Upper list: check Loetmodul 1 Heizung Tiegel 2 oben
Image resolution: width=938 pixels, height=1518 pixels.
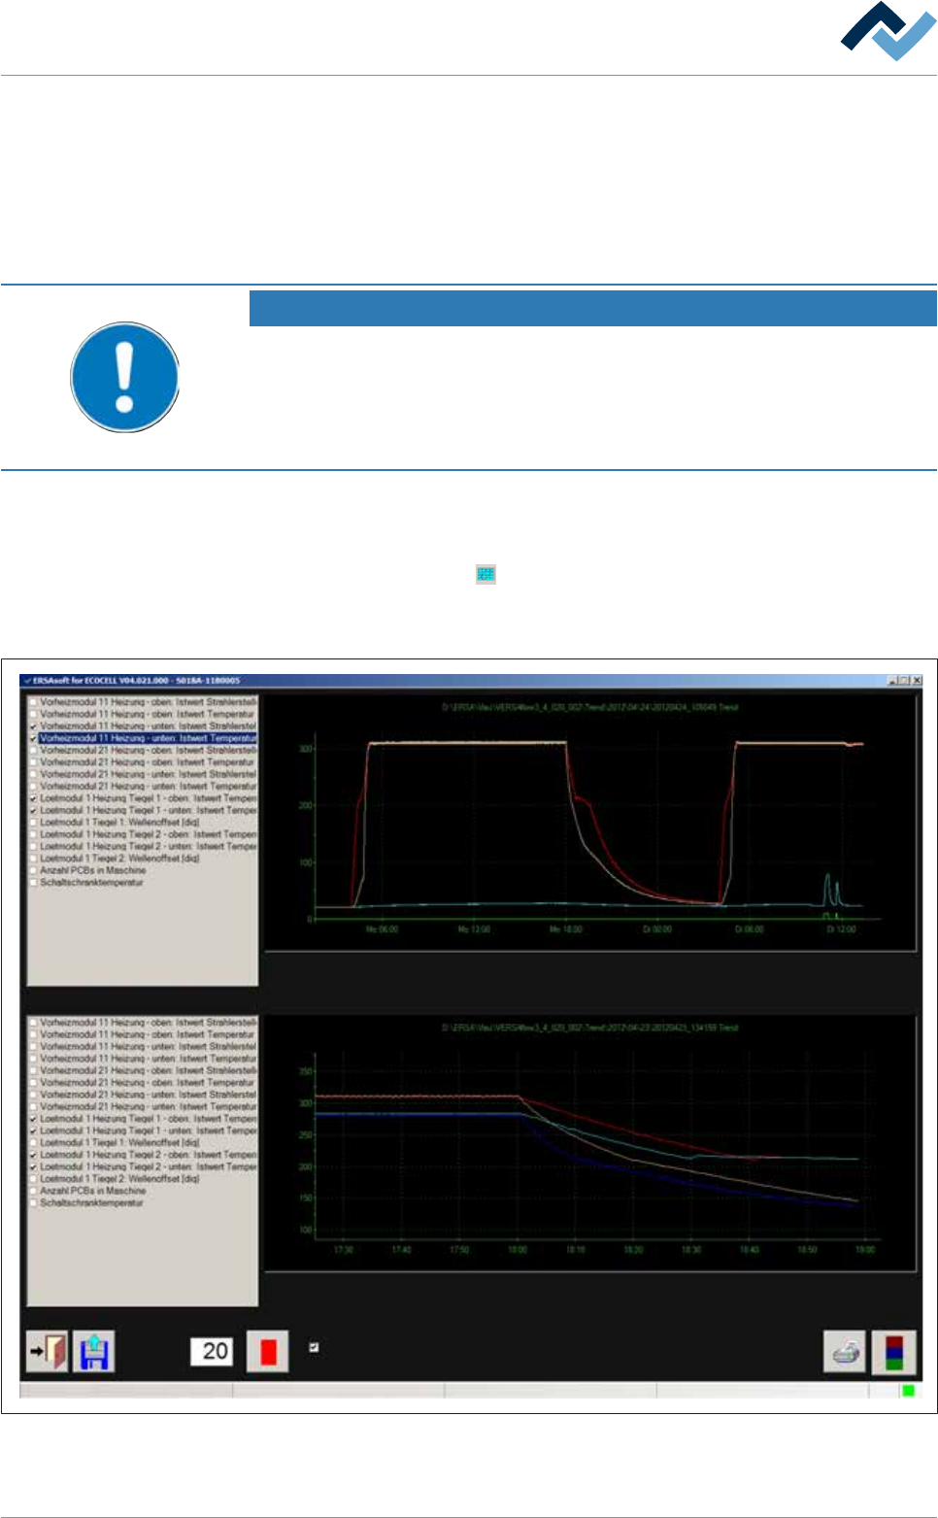[x=34, y=834]
